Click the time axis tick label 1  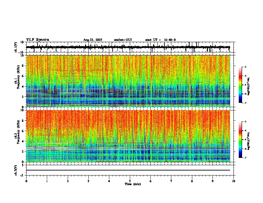coord(47,181)
